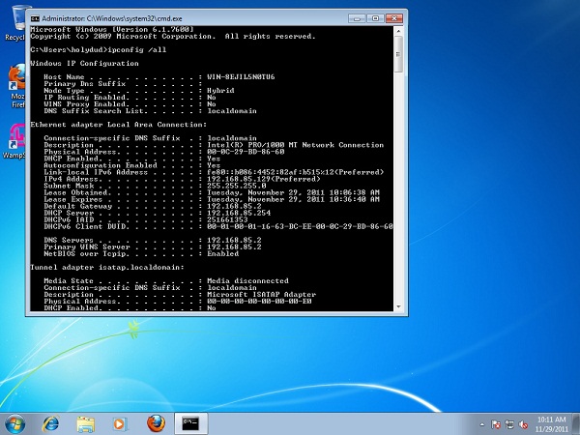Viewport: 580px width, 435px height.
Task: Open Windows Explorer from the taskbar
Action: pyautogui.click(x=85, y=422)
